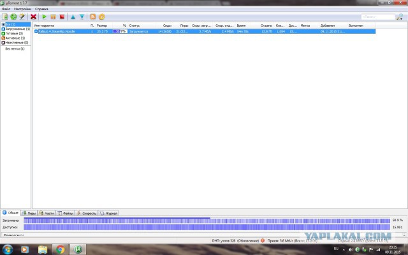
Task: Move the torrent up the queue with the up arrow
Action: [73, 17]
